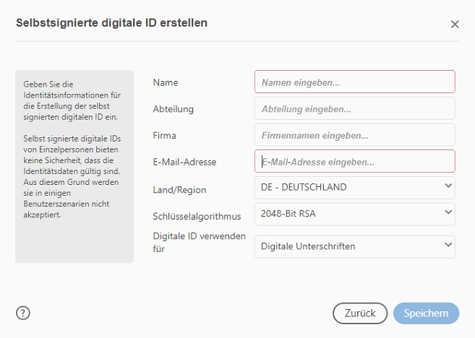Viewport: 475px width, 338px height.
Task: Select the Firmennamen eingeben input
Action: coord(355,134)
